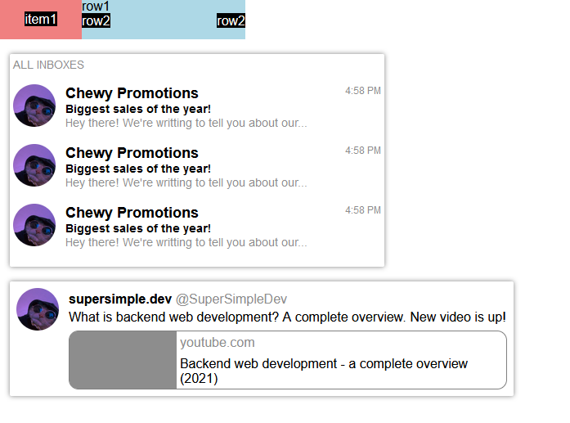Open the gray video preview thumbnail
Viewport: 570px width, 423px height.
(x=123, y=360)
